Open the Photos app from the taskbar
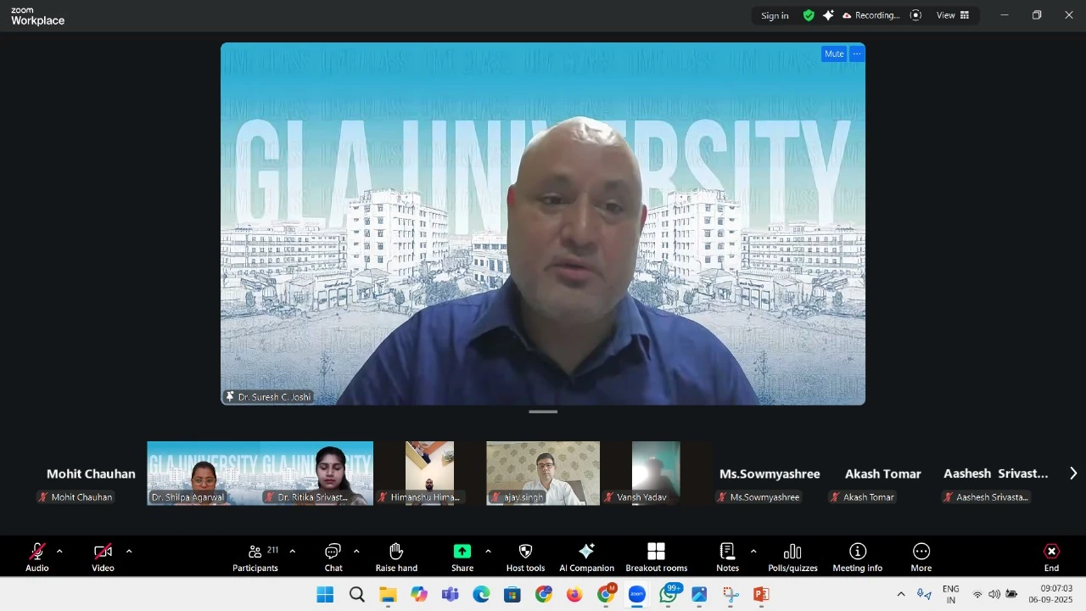This screenshot has width=1086, height=611. coord(699,595)
